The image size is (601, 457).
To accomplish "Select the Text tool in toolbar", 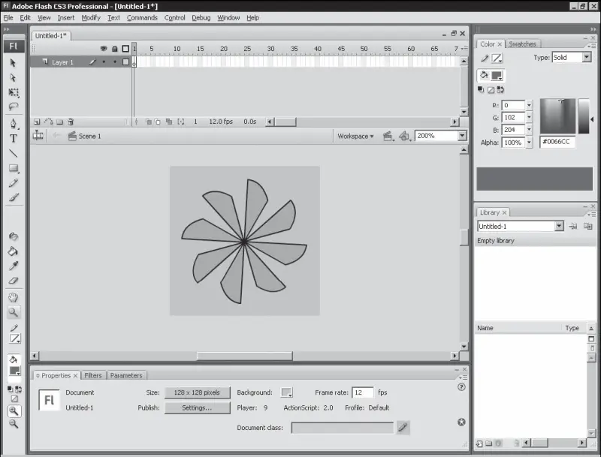I will [14, 138].
